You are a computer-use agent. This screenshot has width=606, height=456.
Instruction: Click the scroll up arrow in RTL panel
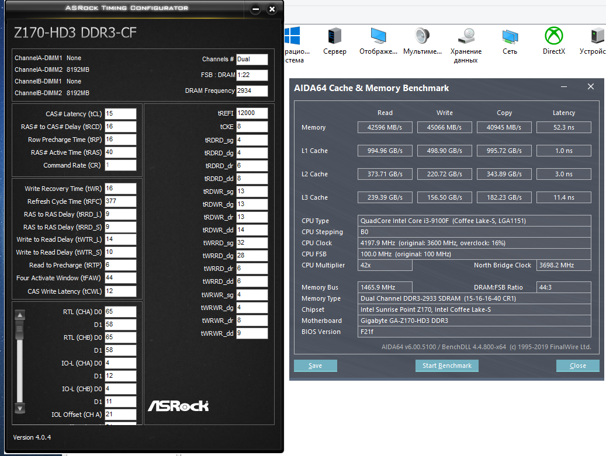coord(20,315)
